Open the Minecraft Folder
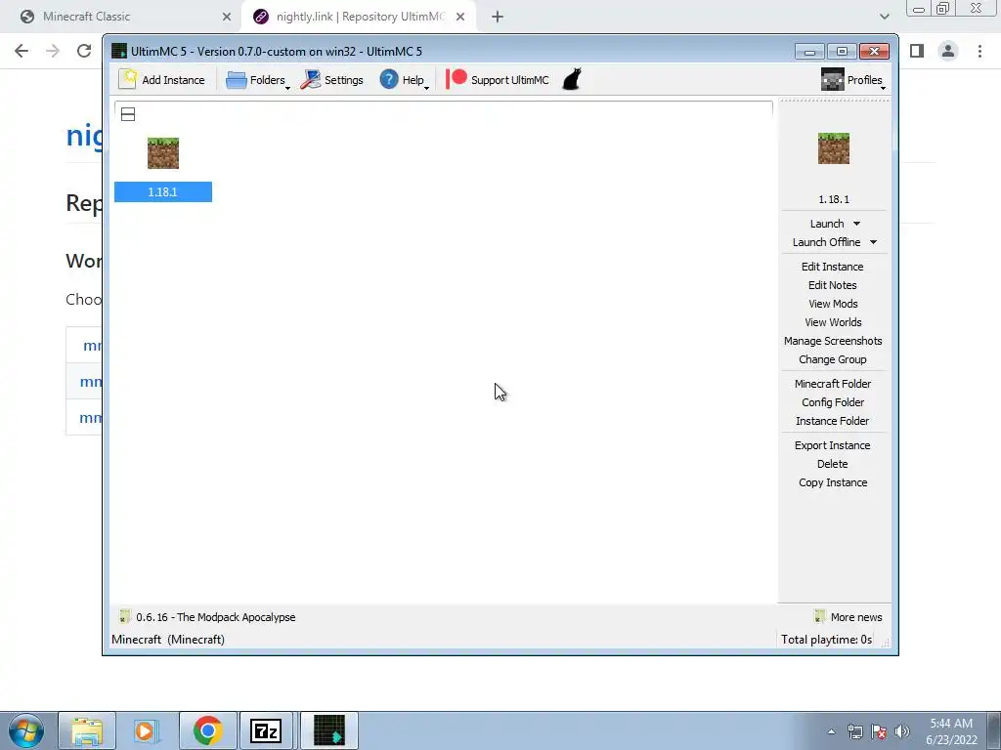The image size is (1001, 750). pyautogui.click(x=833, y=384)
